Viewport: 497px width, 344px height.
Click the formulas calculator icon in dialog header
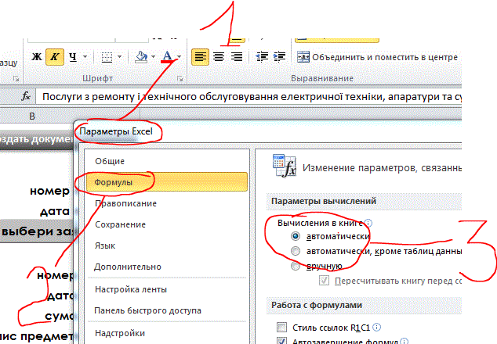pyautogui.click(x=285, y=166)
